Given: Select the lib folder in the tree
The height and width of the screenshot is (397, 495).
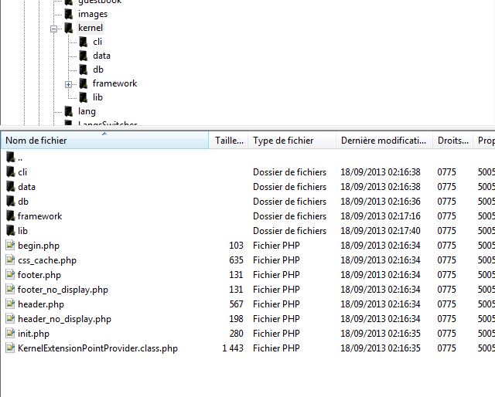Looking at the screenshot, I should tap(97, 97).
